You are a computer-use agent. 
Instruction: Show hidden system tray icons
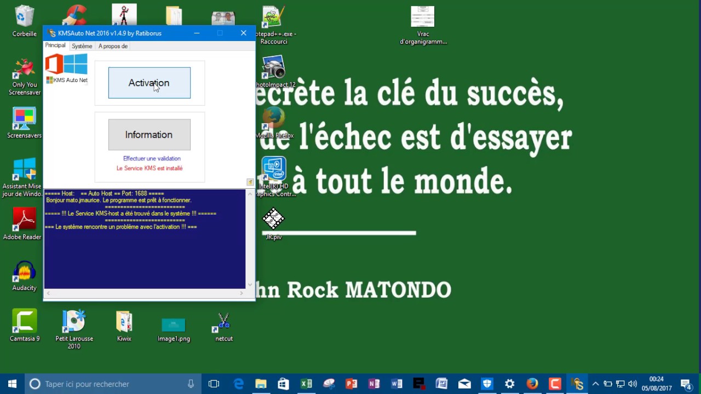click(596, 384)
